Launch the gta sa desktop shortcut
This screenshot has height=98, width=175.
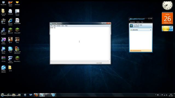pyautogui.click(x=10, y=40)
